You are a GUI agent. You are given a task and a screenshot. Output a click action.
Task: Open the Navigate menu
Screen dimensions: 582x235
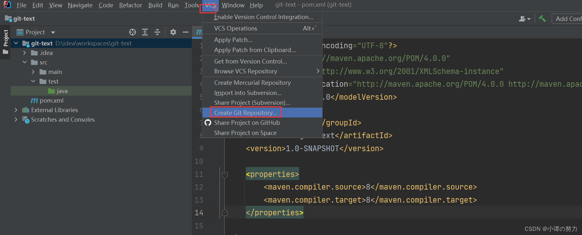tap(80, 5)
